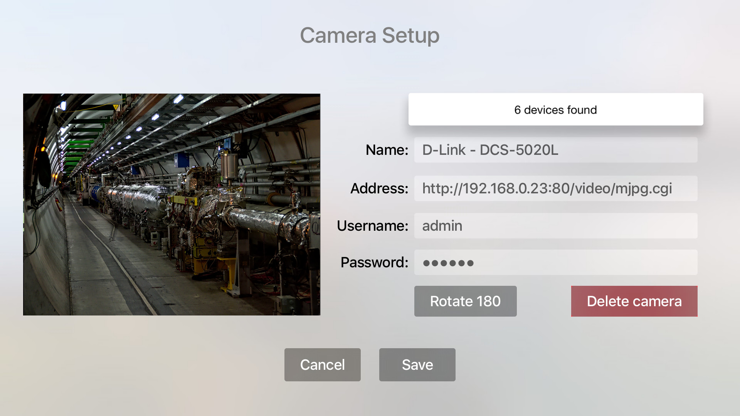Click the masked password dots
740x416 pixels.
point(448,263)
